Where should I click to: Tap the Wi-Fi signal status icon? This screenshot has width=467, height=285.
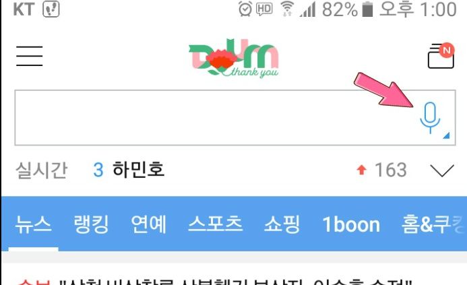pyautogui.click(x=287, y=9)
